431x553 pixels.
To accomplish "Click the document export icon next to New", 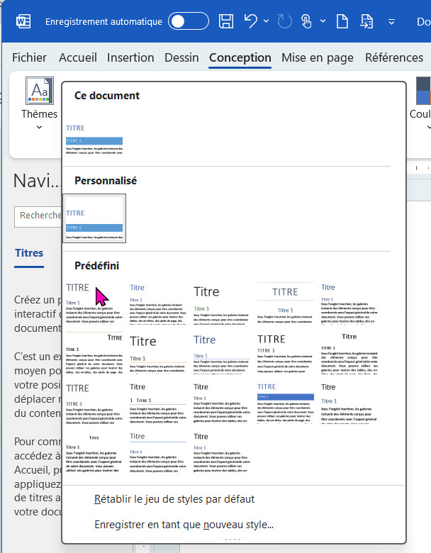I will click(366, 21).
